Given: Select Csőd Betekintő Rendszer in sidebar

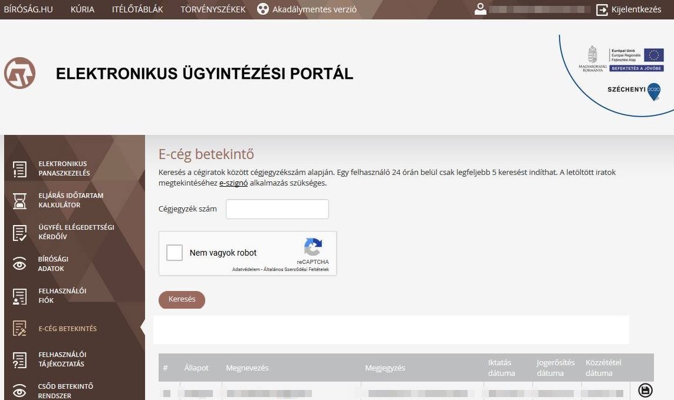Looking at the screenshot, I should click(x=65, y=391).
